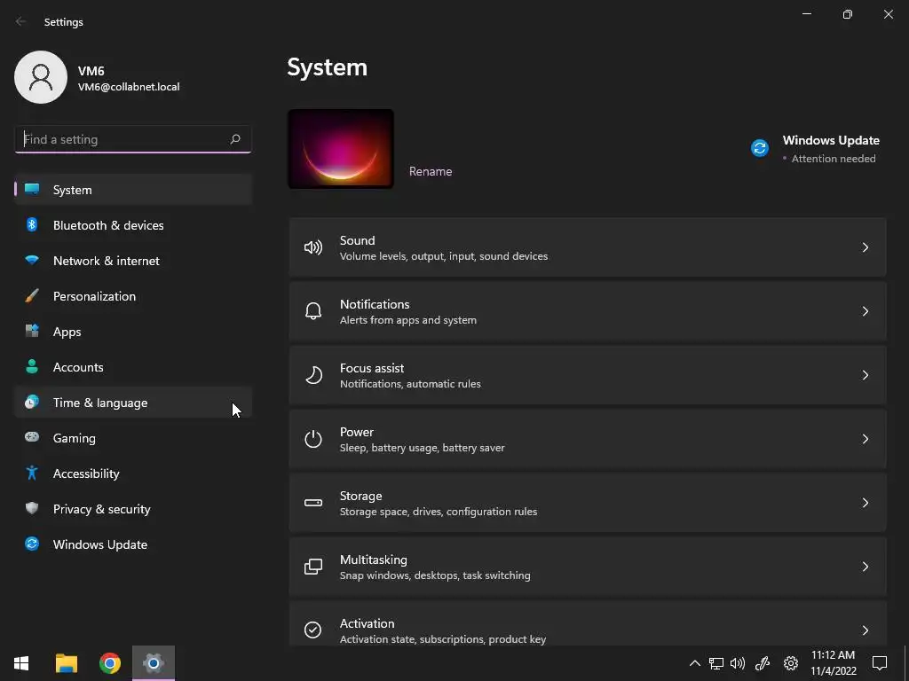Screen dimensions: 909x681
Task: Click the Windows Update sidebar sync icon
Action: (x=32, y=544)
